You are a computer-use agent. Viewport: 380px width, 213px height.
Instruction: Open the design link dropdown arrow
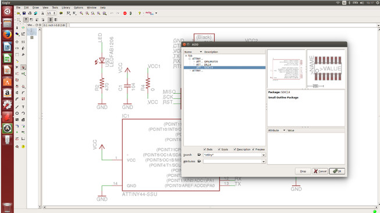point(156,13)
